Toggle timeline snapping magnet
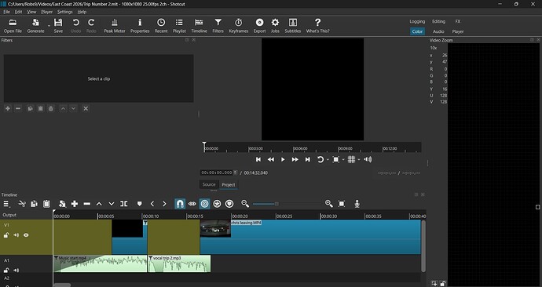Viewport: 542px width, 287px height. click(180, 204)
